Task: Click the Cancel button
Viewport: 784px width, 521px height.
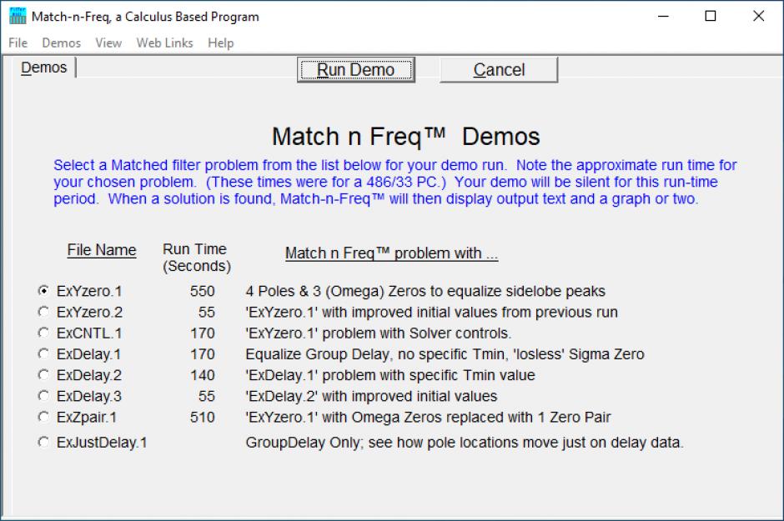Action: point(499,70)
